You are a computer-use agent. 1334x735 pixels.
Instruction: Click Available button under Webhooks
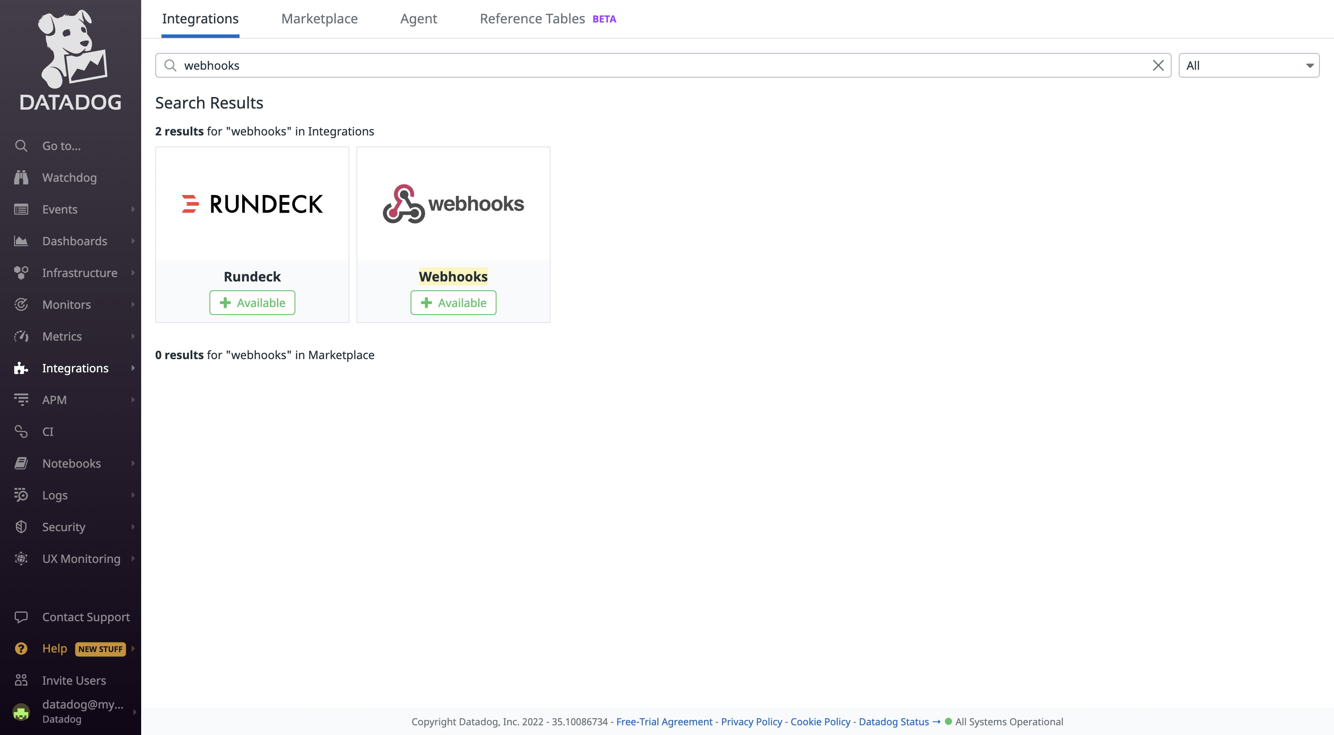(453, 303)
